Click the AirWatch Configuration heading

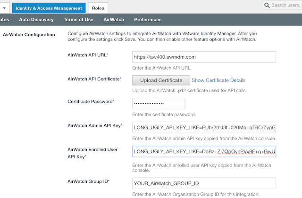coord(29,35)
